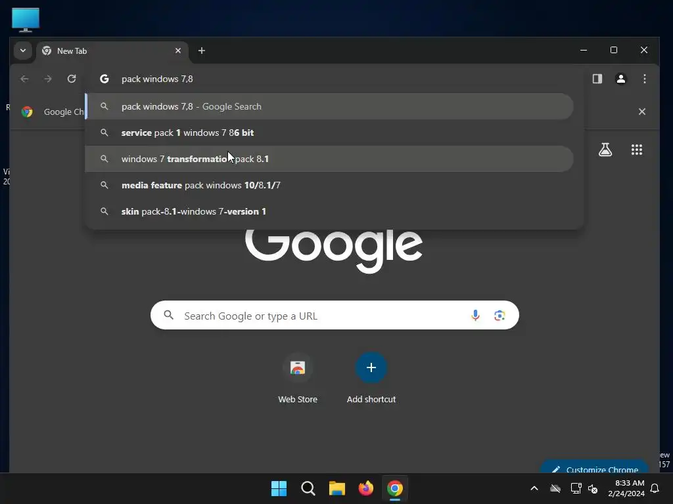Close the New Tab tab
This screenshot has width=673, height=504.
pyautogui.click(x=178, y=51)
